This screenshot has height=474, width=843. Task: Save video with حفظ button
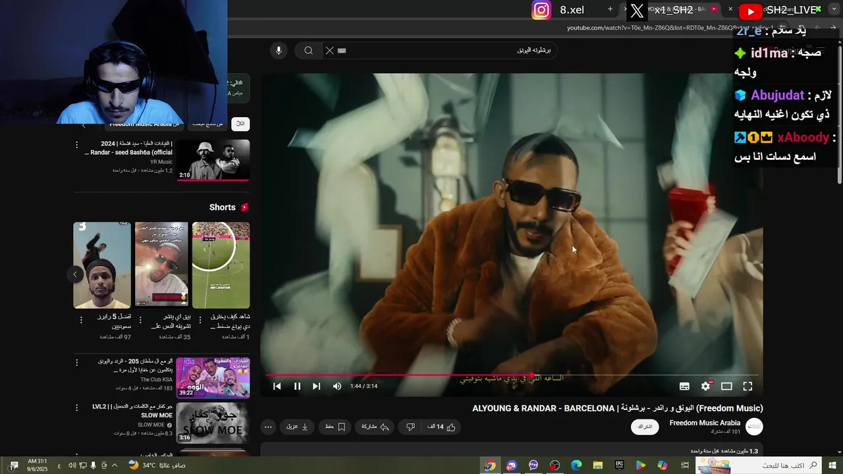tap(335, 427)
